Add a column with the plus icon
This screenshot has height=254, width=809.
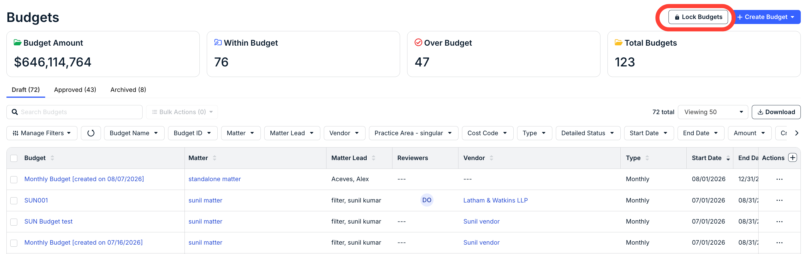click(793, 157)
